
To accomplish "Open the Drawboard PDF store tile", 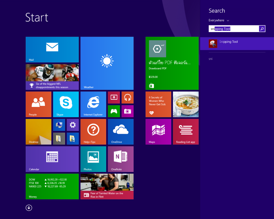I will coord(172,63).
